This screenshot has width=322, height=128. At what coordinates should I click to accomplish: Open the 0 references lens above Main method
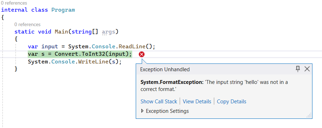27,24
